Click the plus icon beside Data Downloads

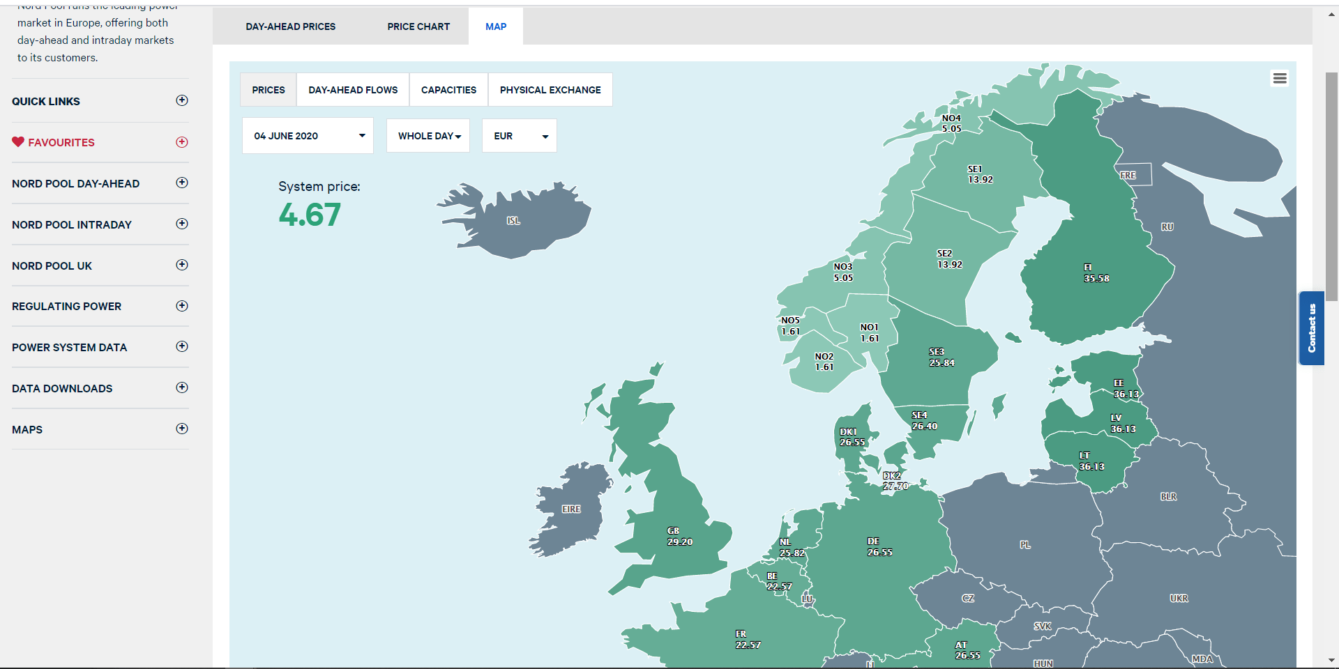click(x=182, y=387)
